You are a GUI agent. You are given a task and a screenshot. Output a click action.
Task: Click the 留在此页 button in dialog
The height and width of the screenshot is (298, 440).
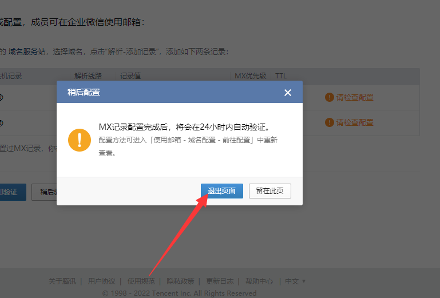click(269, 191)
